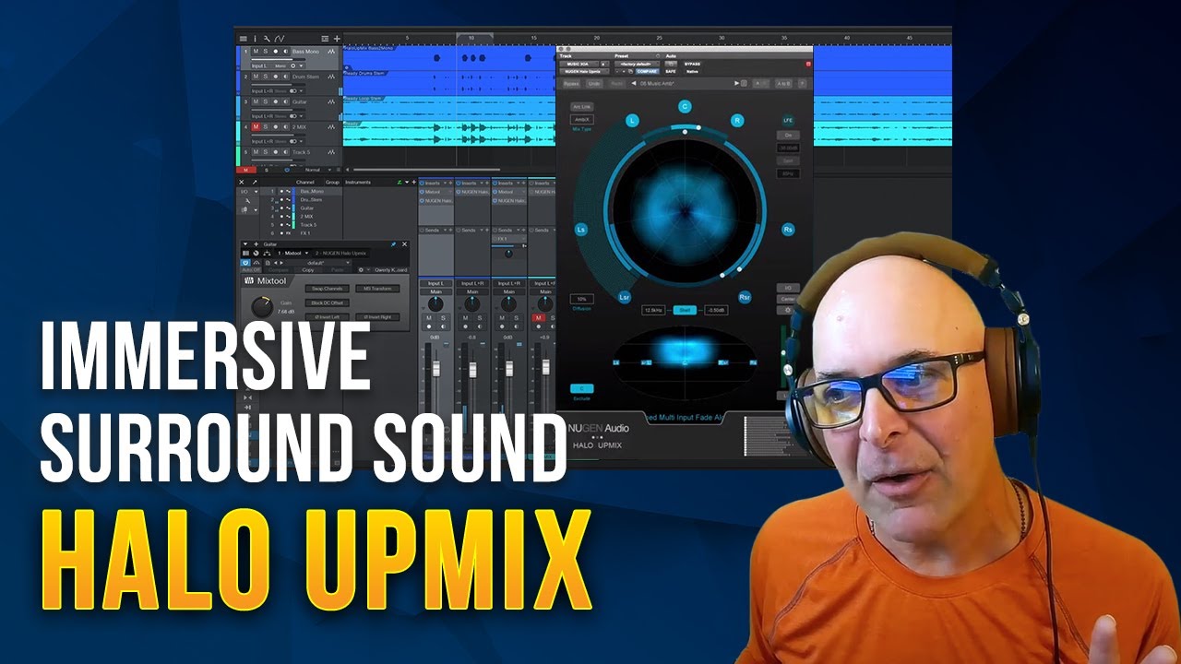The image size is (1181, 664).
Task: Mute the Bass Mono track
Action: point(256,52)
